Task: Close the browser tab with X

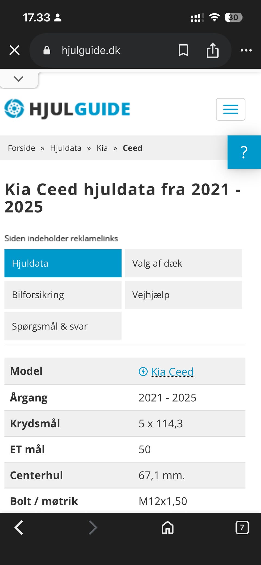Action: point(14,50)
